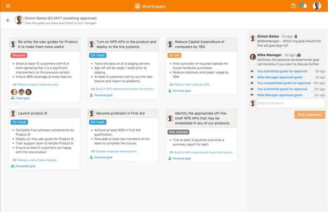Open 'You submitted goals for approval' 2m ago entry
This screenshot has width=328, height=212.
click(x=282, y=89)
